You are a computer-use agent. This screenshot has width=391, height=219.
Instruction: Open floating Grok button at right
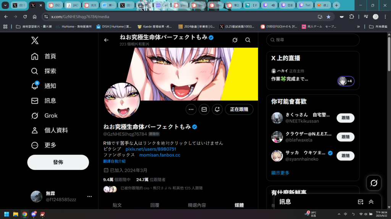tap(374, 183)
